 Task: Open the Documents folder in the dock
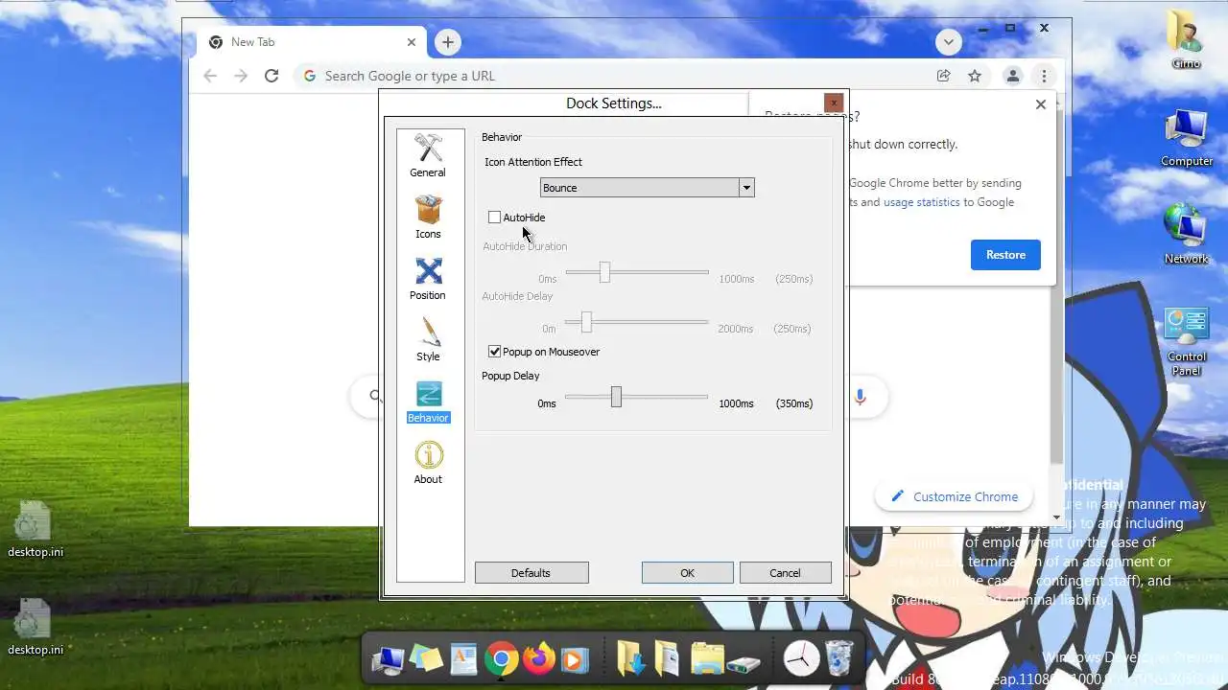point(667,659)
